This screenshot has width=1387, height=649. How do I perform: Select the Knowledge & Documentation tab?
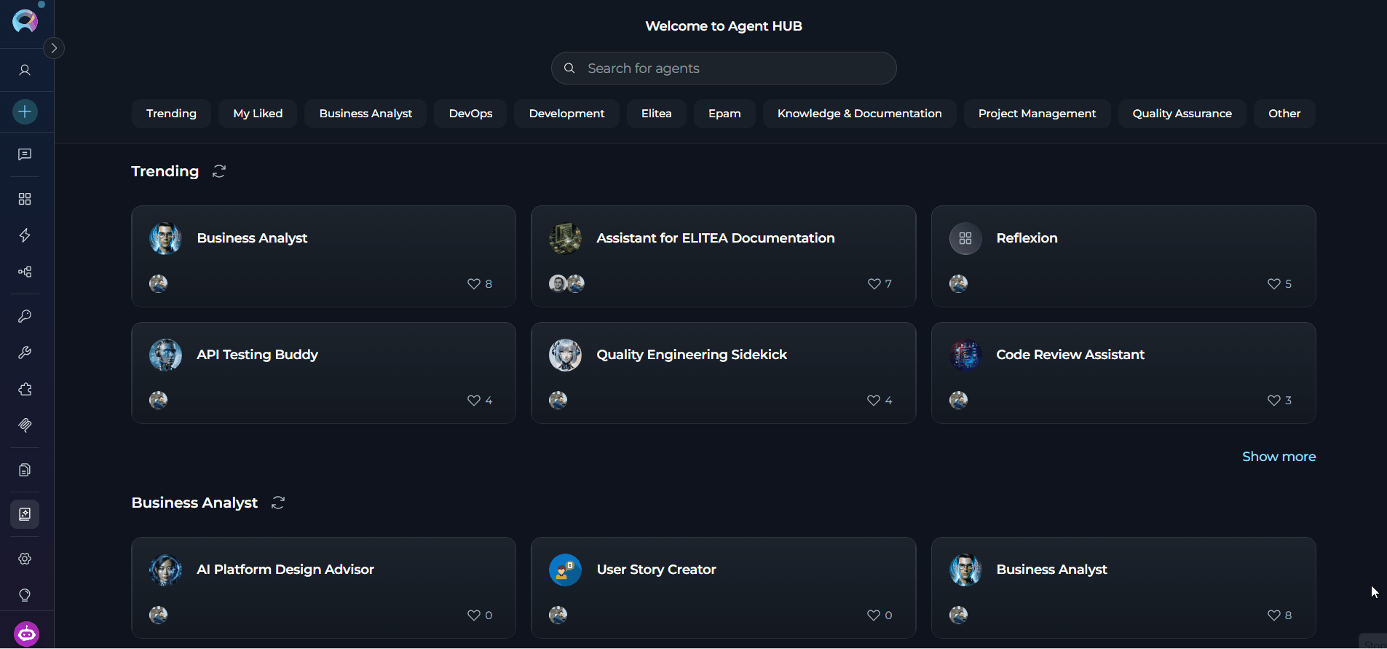click(859, 114)
